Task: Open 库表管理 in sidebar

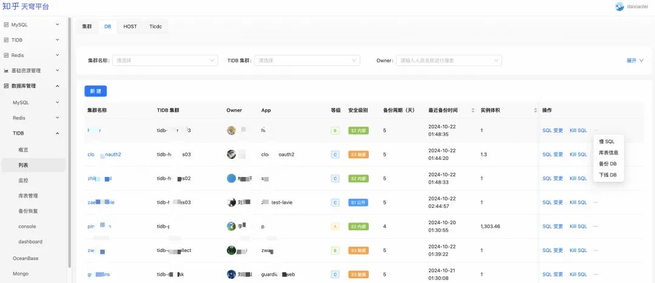Action: click(28, 196)
